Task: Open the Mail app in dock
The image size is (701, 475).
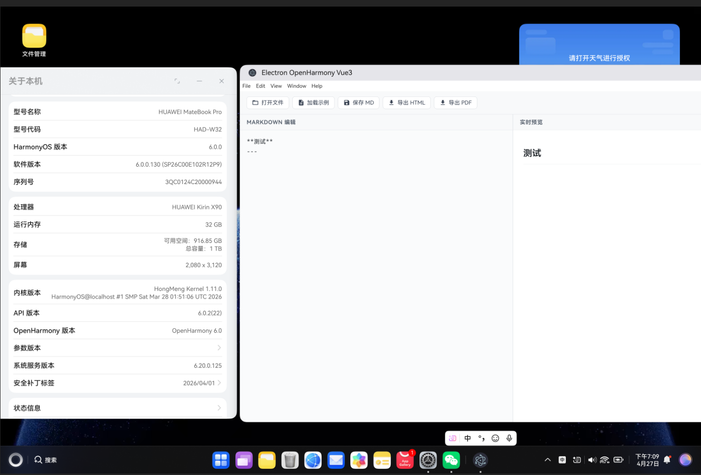Action: coord(336,460)
